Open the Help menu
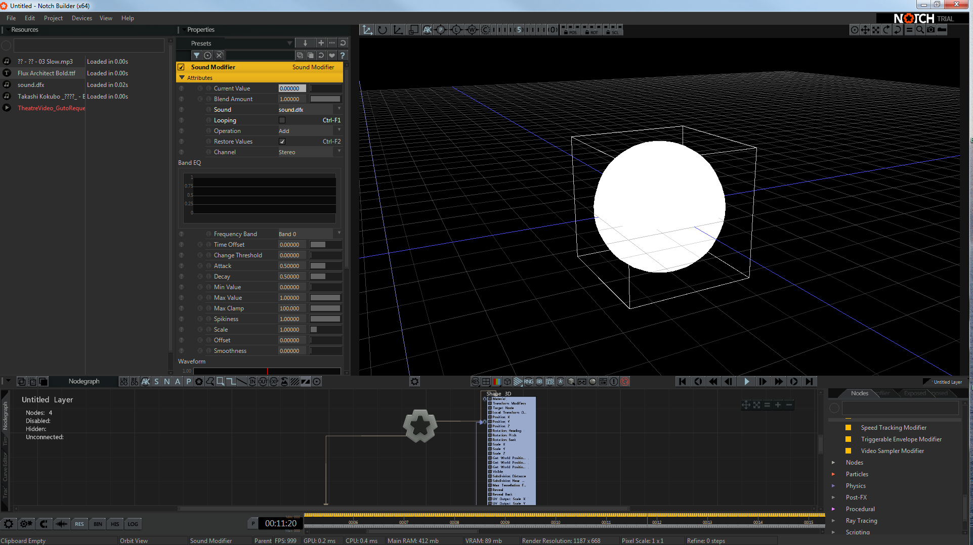Image resolution: width=973 pixels, height=545 pixels. pos(128,18)
